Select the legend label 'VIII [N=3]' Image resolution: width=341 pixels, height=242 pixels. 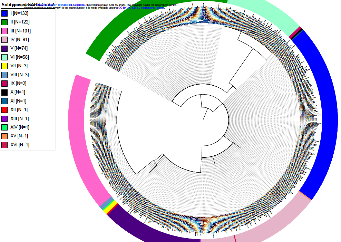pyautogui.click(x=20, y=75)
